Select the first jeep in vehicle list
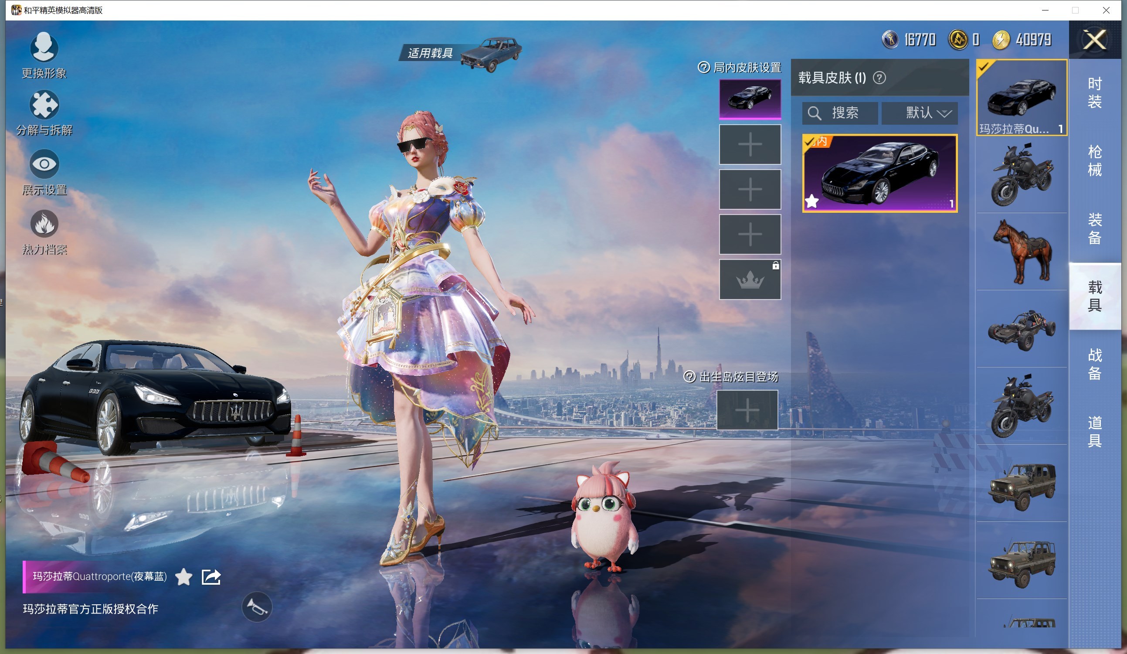This screenshot has height=654, width=1127. 1022,483
